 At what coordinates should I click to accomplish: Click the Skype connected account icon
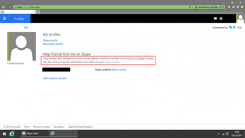[x=231, y=27]
